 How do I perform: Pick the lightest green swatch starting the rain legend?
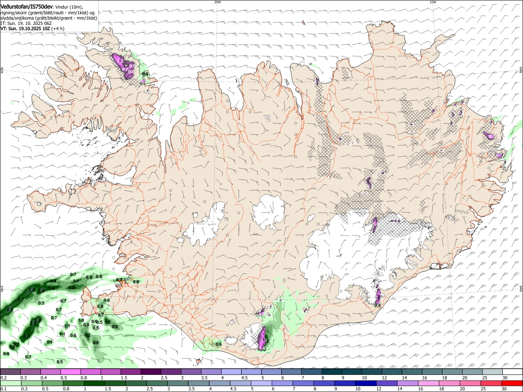(x=10, y=383)
